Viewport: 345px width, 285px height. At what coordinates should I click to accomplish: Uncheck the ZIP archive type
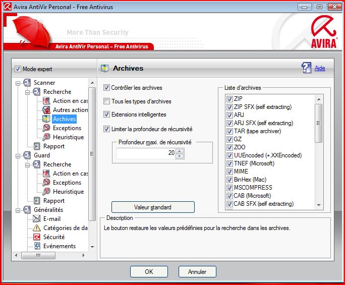(x=229, y=99)
